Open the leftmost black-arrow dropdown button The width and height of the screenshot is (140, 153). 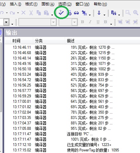pyautogui.click(x=6, y=22)
